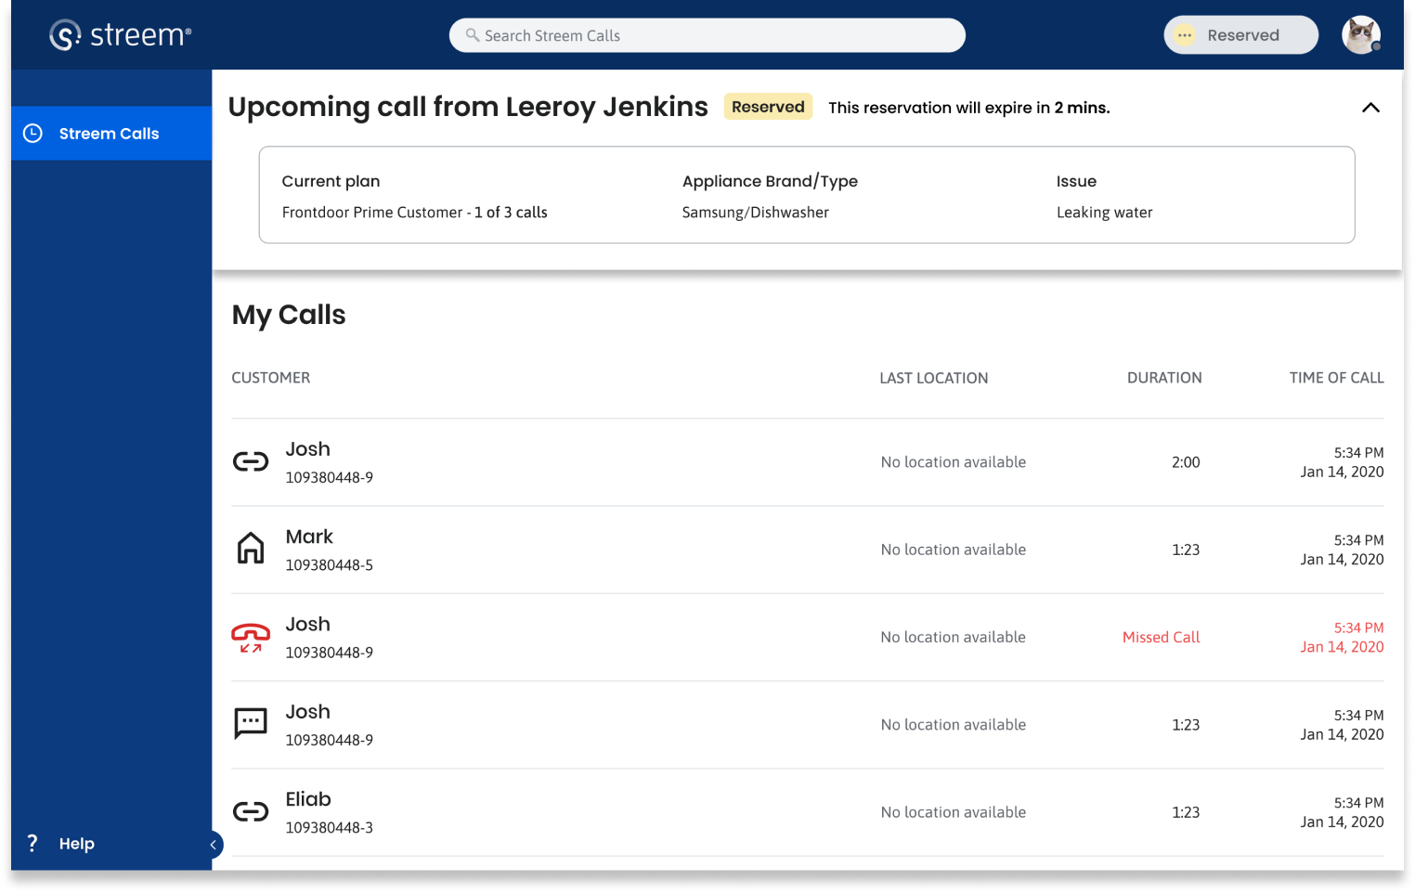Screen dimensions: 1415x893
Task: Collapse the sidebar with the arrow button
Action: pos(214,845)
